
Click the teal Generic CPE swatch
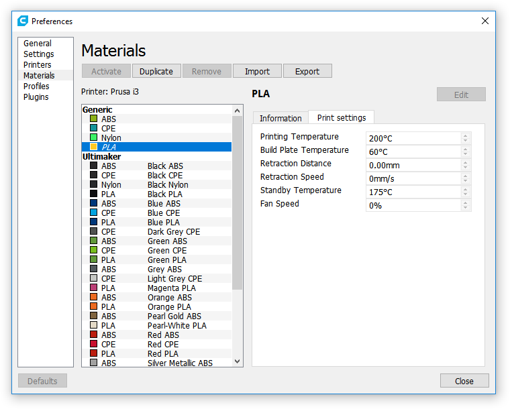click(93, 128)
